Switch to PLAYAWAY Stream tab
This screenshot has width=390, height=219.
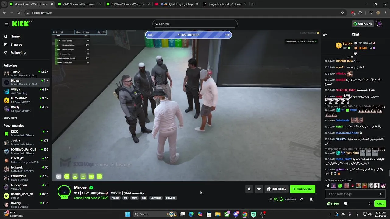(x=128, y=4)
